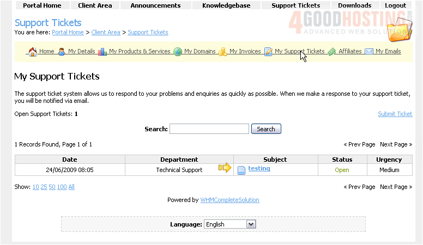Screen dimensions: 423x245
Task: Click the My Emails envelope icon
Action: pyautogui.click(x=369, y=52)
